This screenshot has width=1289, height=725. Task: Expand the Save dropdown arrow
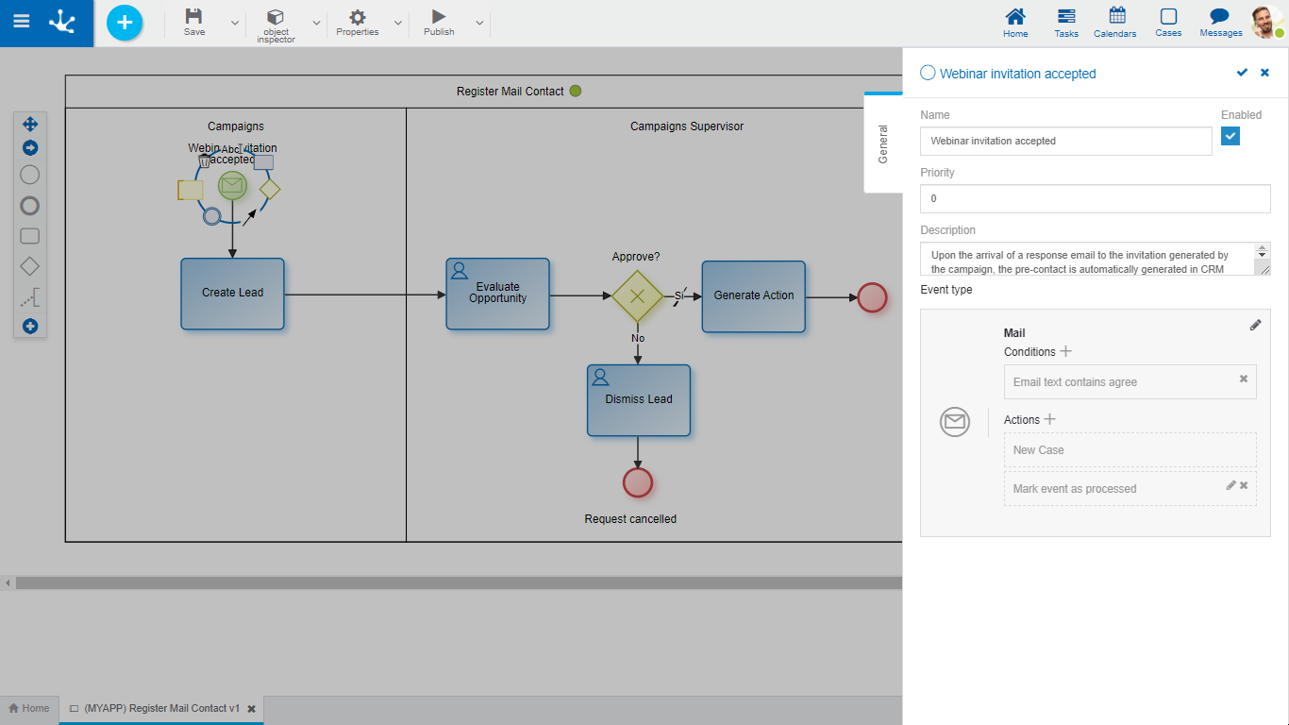pyautogui.click(x=235, y=23)
